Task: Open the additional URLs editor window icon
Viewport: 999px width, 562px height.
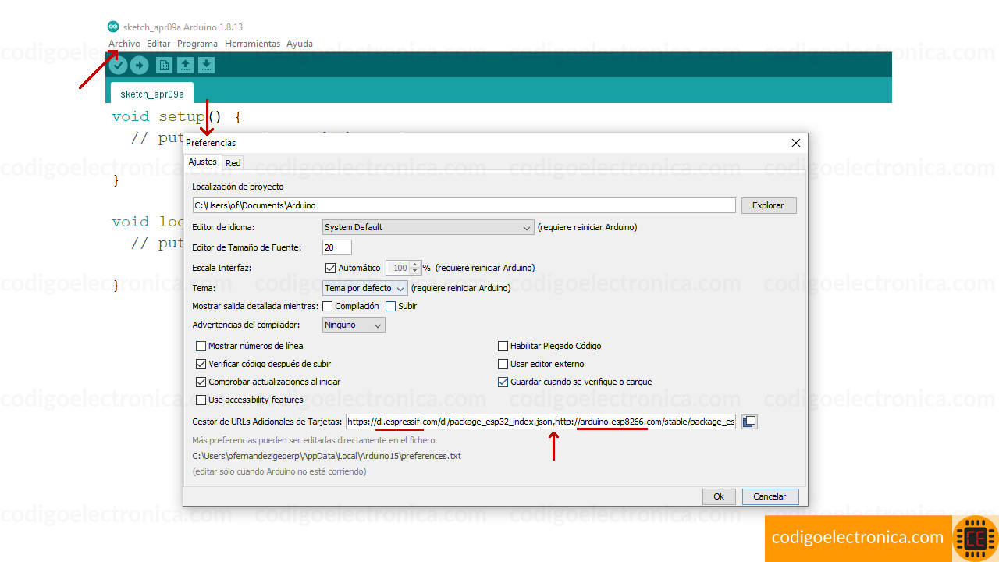Action: click(x=749, y=421)
